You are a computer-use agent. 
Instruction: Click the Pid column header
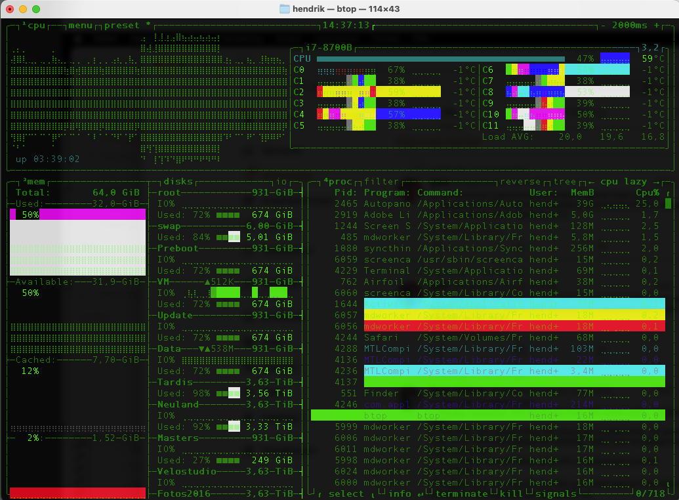point(346,192)
